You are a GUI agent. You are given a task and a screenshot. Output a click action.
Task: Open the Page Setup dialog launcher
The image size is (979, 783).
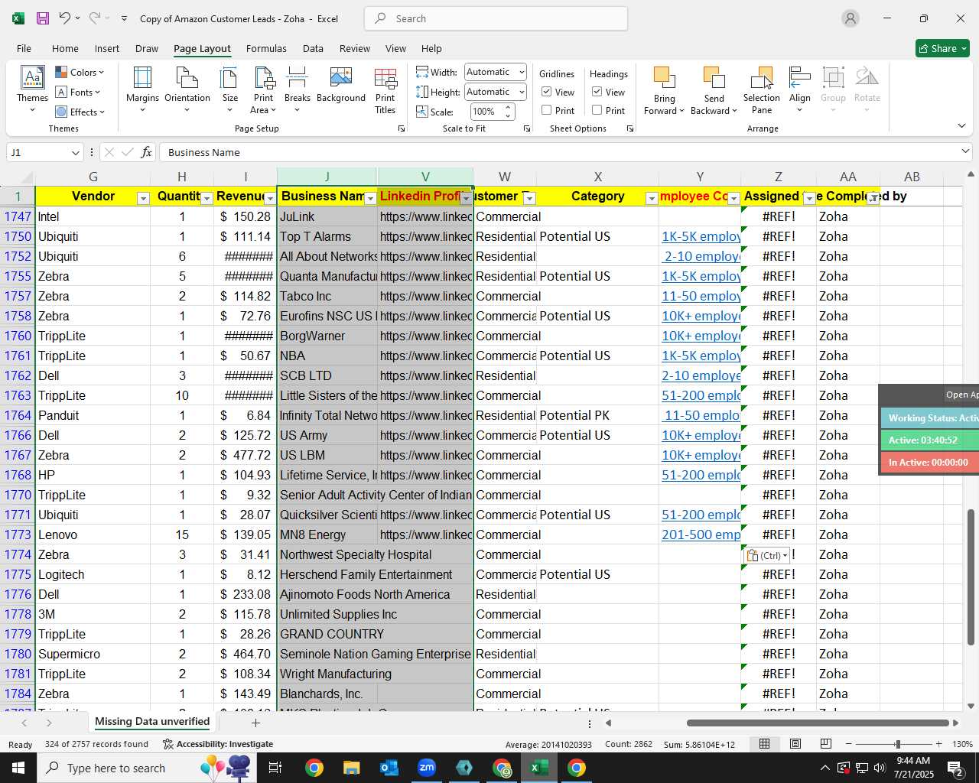coord(402,128)
